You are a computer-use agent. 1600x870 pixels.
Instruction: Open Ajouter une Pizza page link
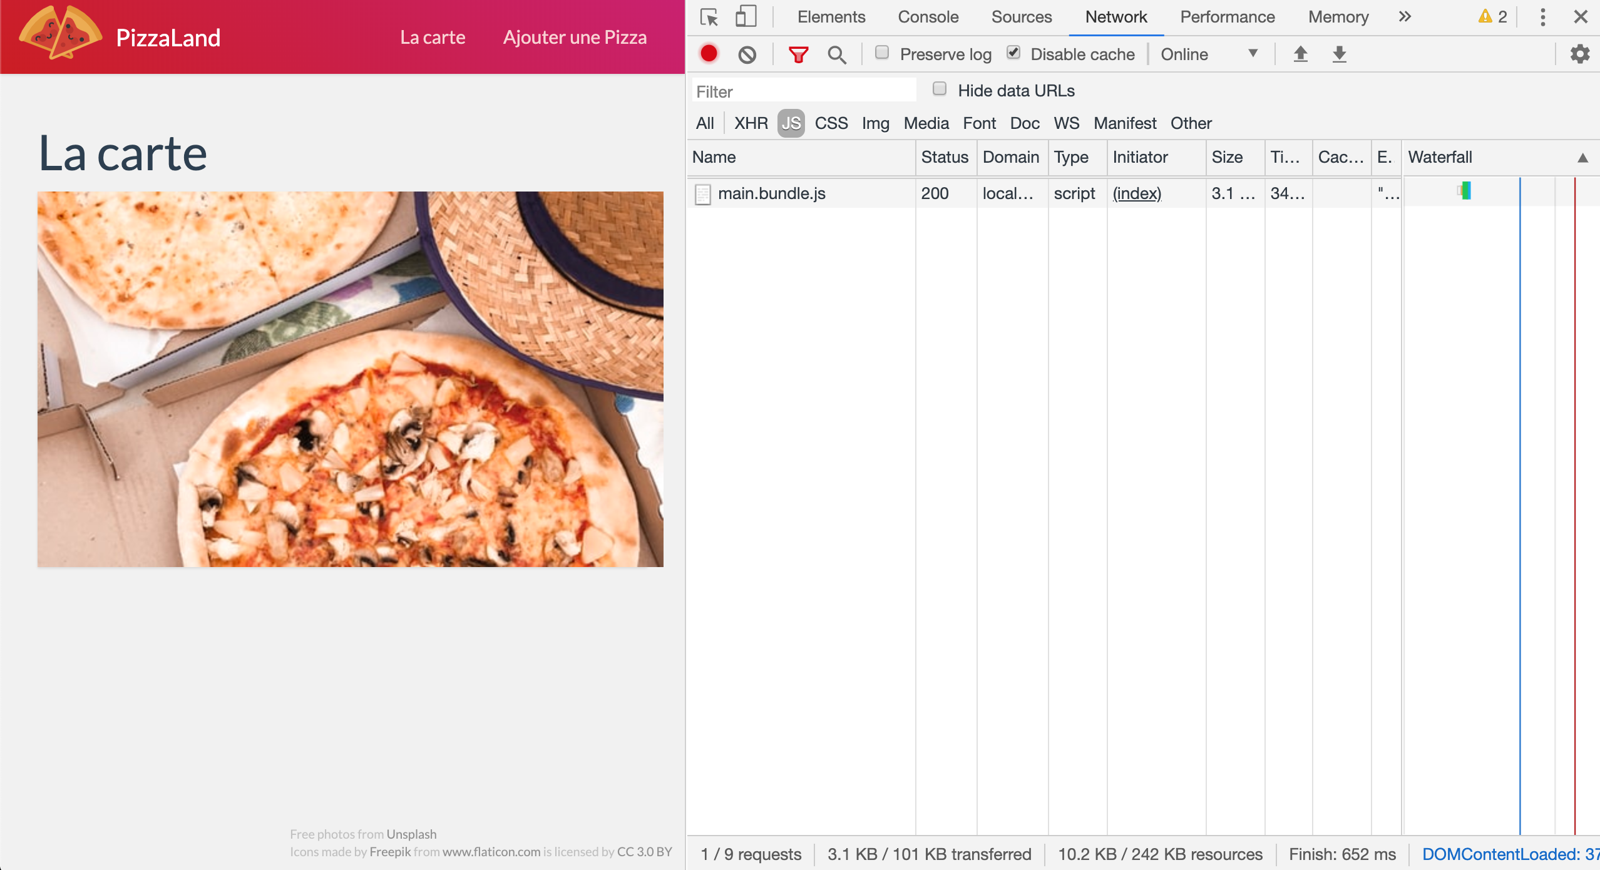click(575, 38)
